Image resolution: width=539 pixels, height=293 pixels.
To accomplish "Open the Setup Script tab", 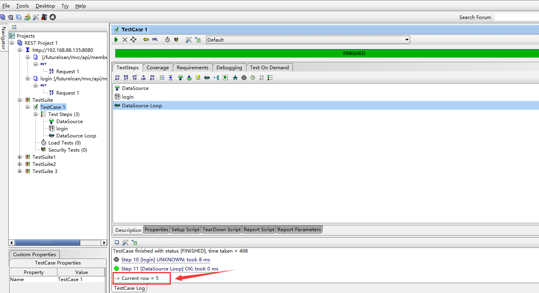I will point(185,230).
